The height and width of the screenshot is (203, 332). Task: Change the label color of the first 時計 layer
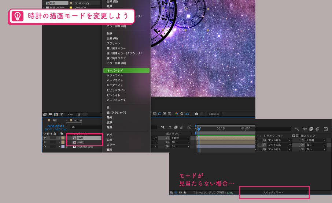pos(63,138)
